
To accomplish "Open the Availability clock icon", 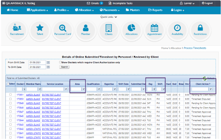I will pyautogui.click(x=177, y=28).
